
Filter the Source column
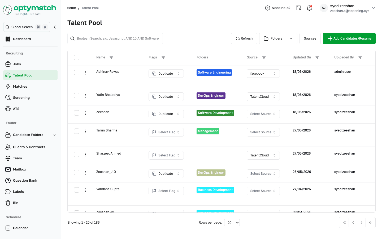click(x=264, y=57)
